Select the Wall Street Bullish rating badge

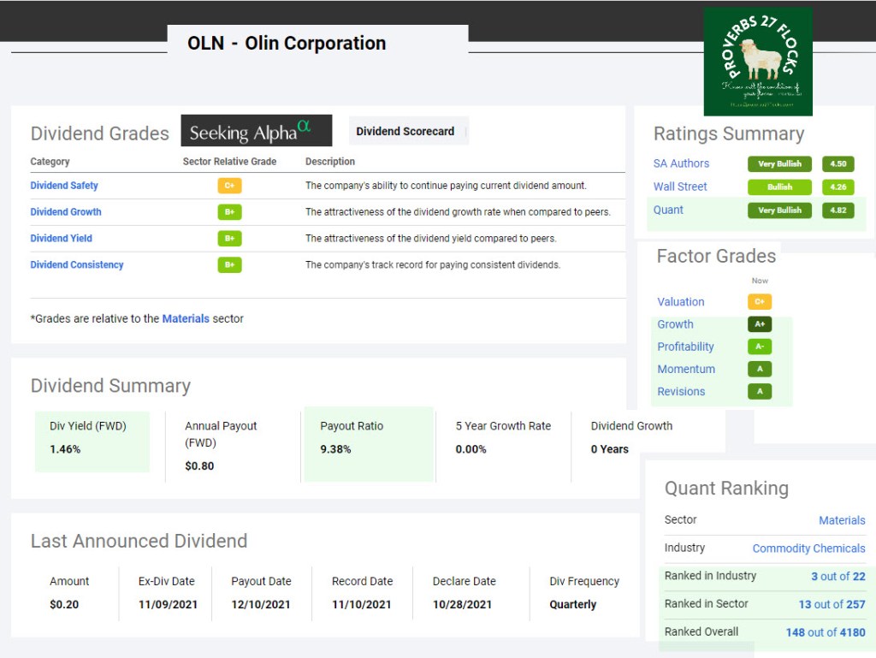(778, 187)
